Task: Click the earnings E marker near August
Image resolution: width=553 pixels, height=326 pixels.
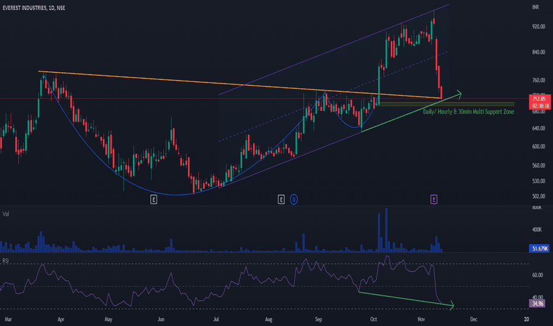Action: tap(281, 200)
